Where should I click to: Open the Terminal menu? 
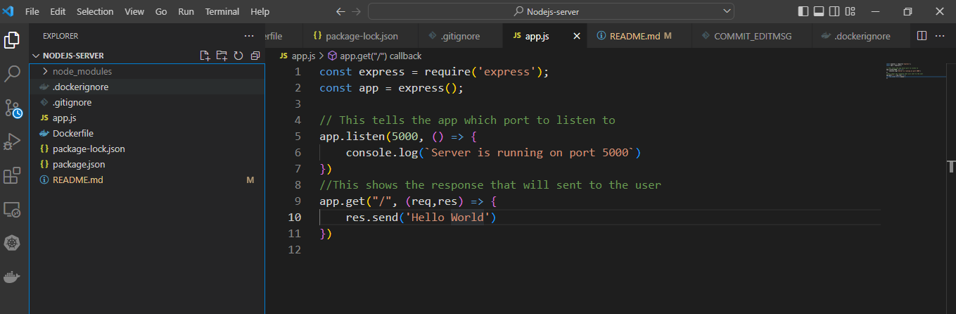pyautogui.click(x=222, y=12)
